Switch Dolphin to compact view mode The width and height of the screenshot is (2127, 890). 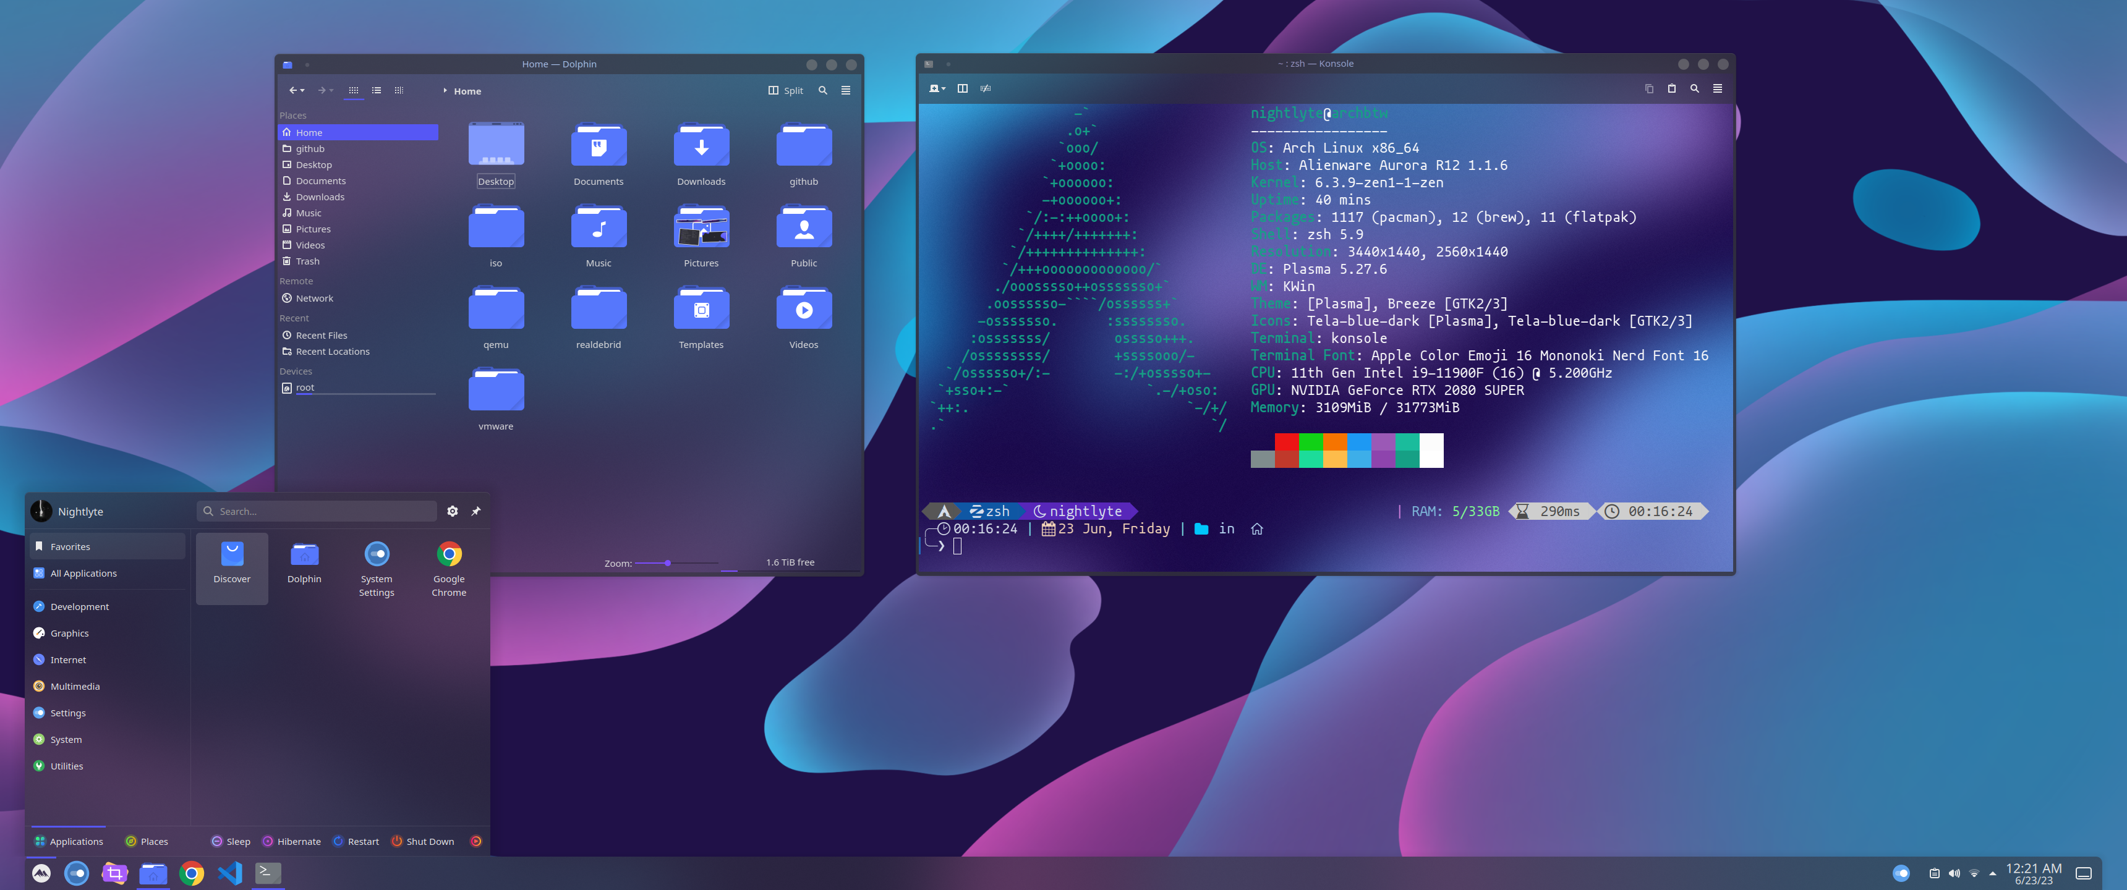point(377,90)
